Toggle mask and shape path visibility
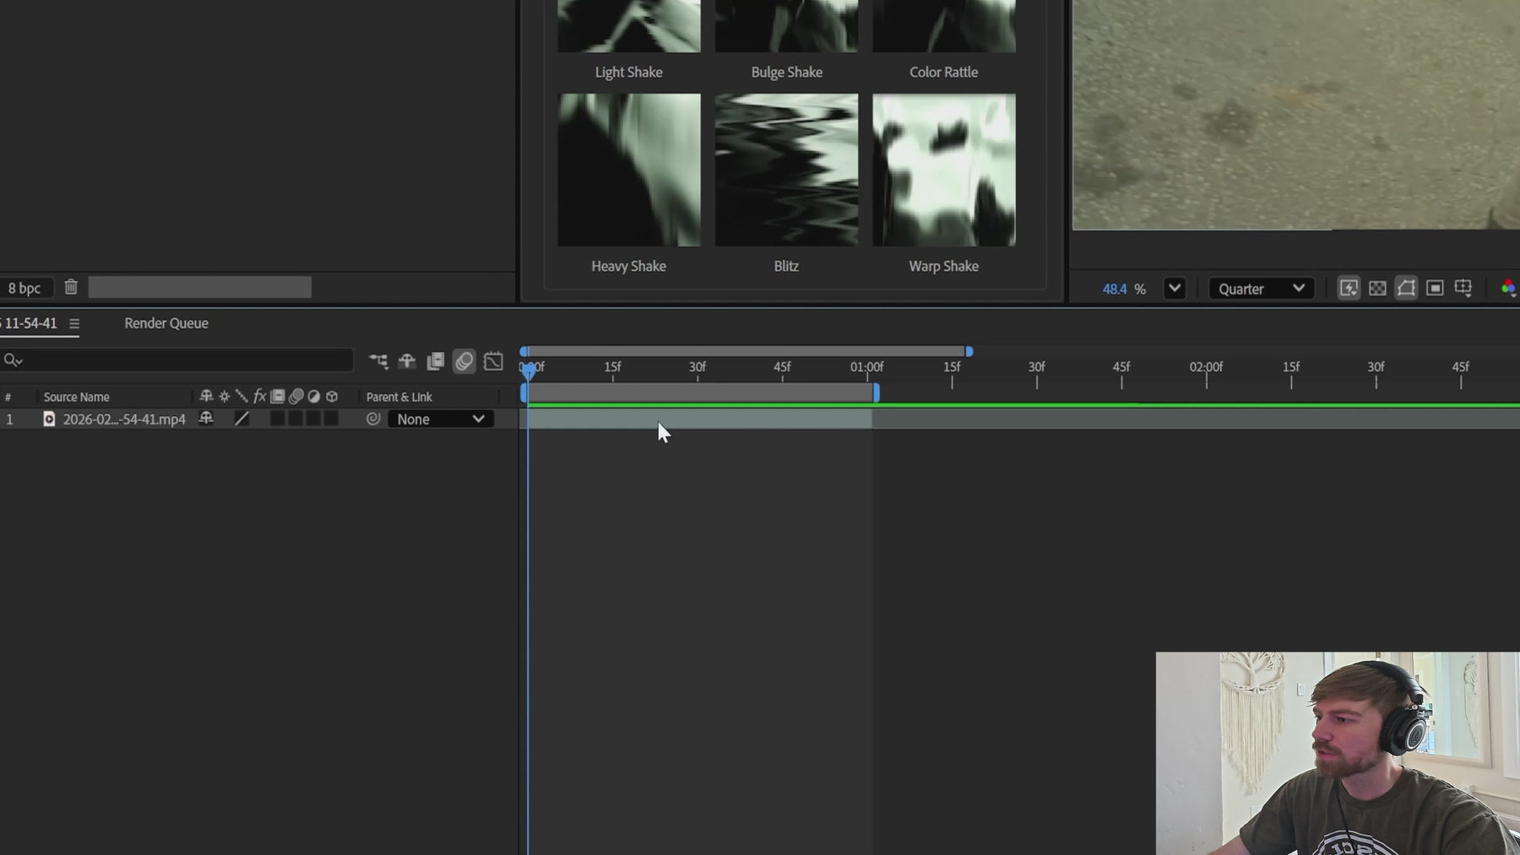Screen dimensions: 1520x855 coord(1406,289)
